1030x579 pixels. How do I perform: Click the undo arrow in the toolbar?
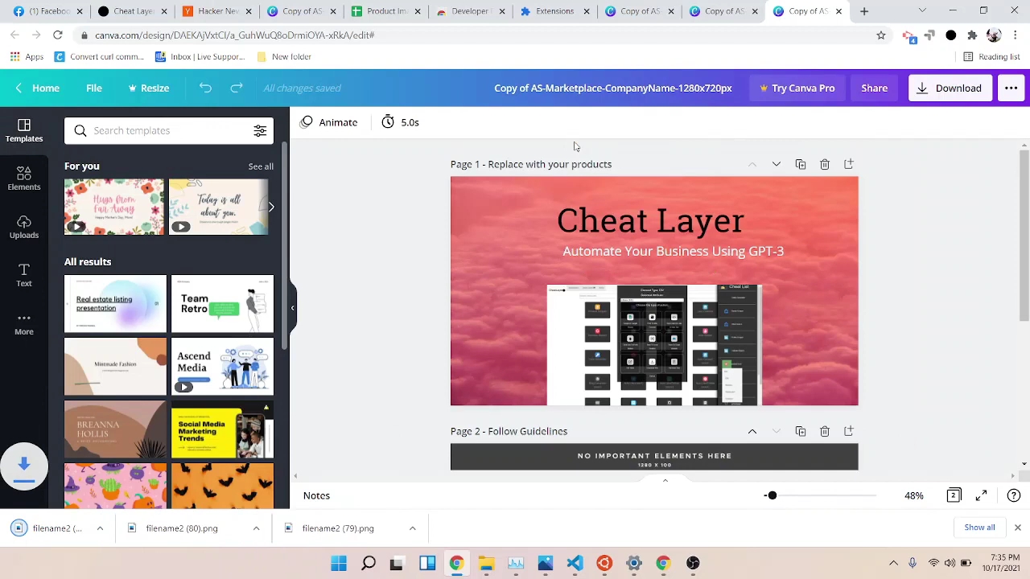(205, 88)
